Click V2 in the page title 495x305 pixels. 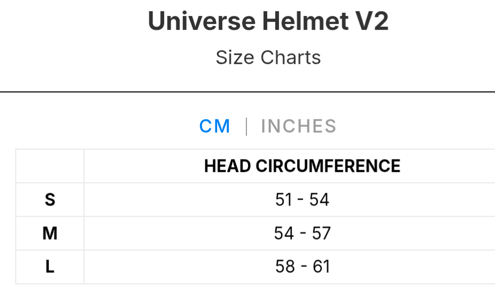[370, 22]
